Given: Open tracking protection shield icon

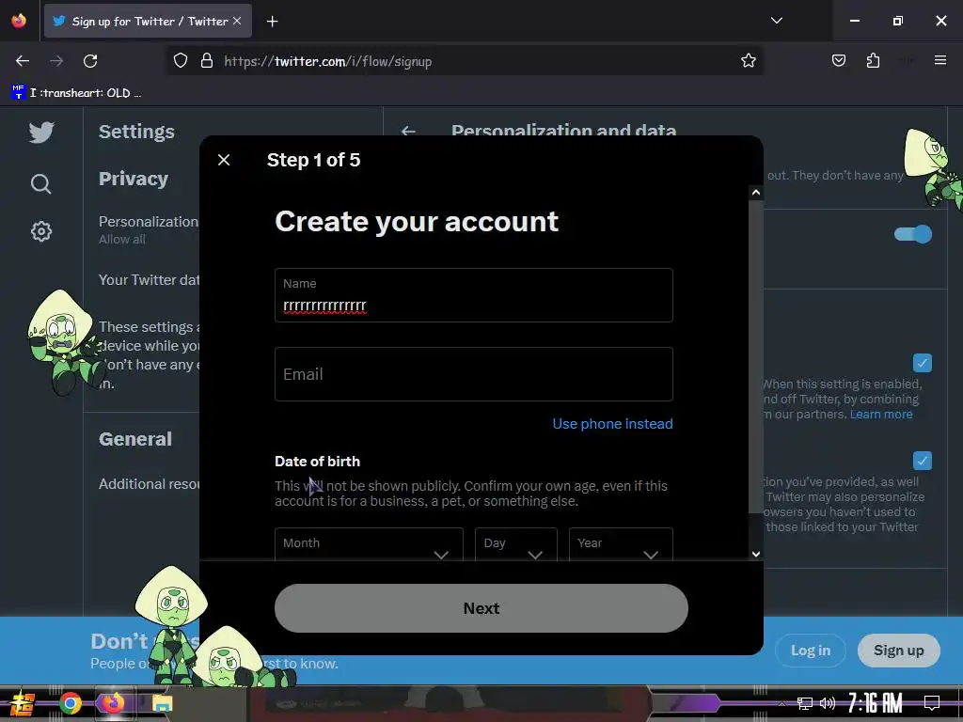Looking at the screenshot, I should coord(180,61).
